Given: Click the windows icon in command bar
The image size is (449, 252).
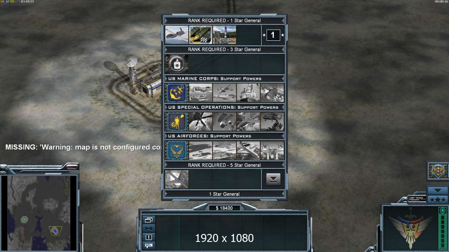Looking at the screenshot, I should click(149, 220).
